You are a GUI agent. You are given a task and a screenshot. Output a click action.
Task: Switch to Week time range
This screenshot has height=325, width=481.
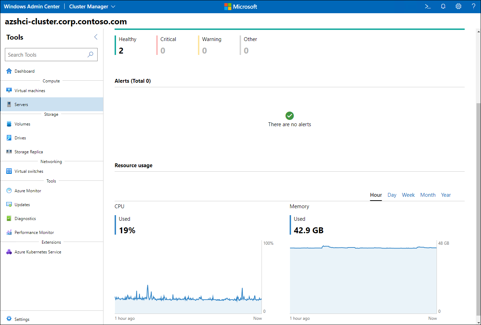(x=408, y=195)
